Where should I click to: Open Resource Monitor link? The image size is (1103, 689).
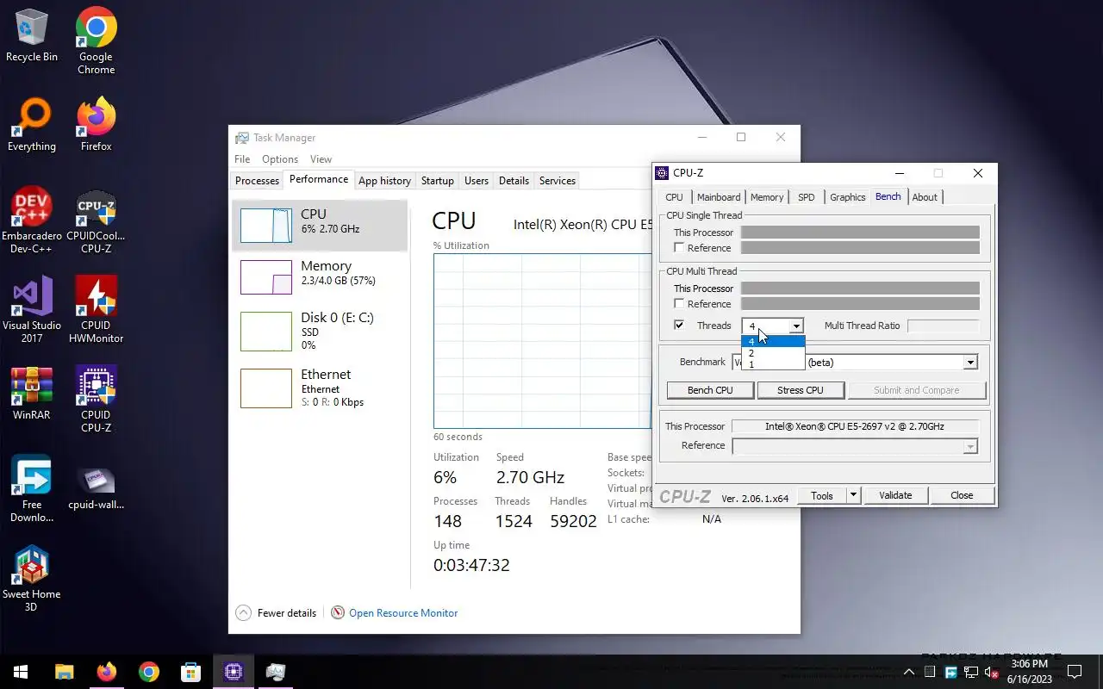pos(403,613)
